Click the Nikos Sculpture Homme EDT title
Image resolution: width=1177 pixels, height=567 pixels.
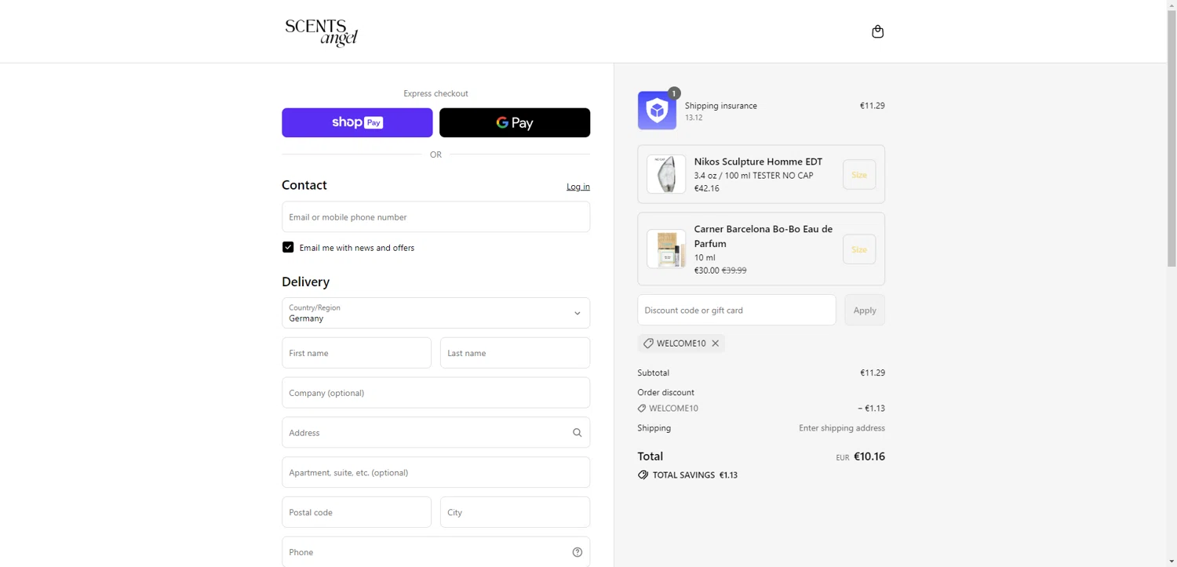click(758, 162)
